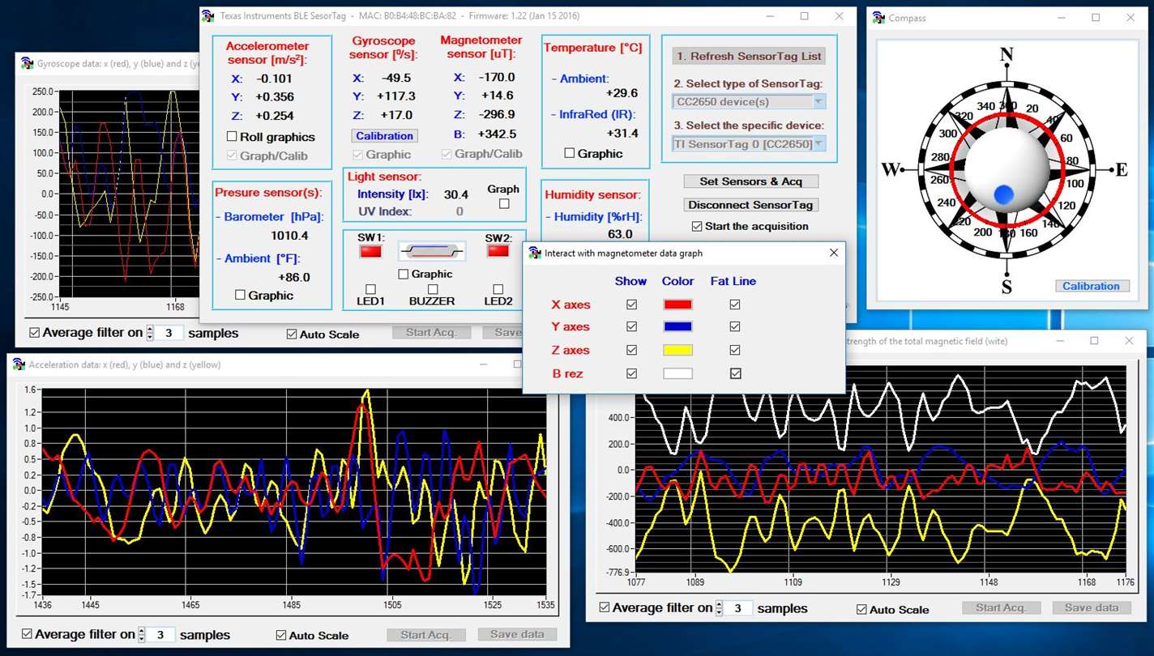
Task: Open the specific device dropdown TI SensorTag 0
Action: click(x=818, y=144)
